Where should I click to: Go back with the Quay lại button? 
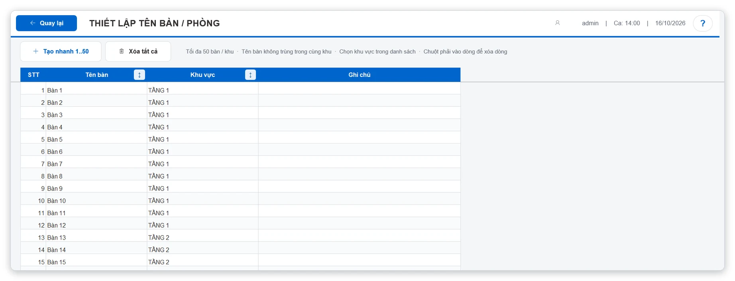click(x=46, y=23)
